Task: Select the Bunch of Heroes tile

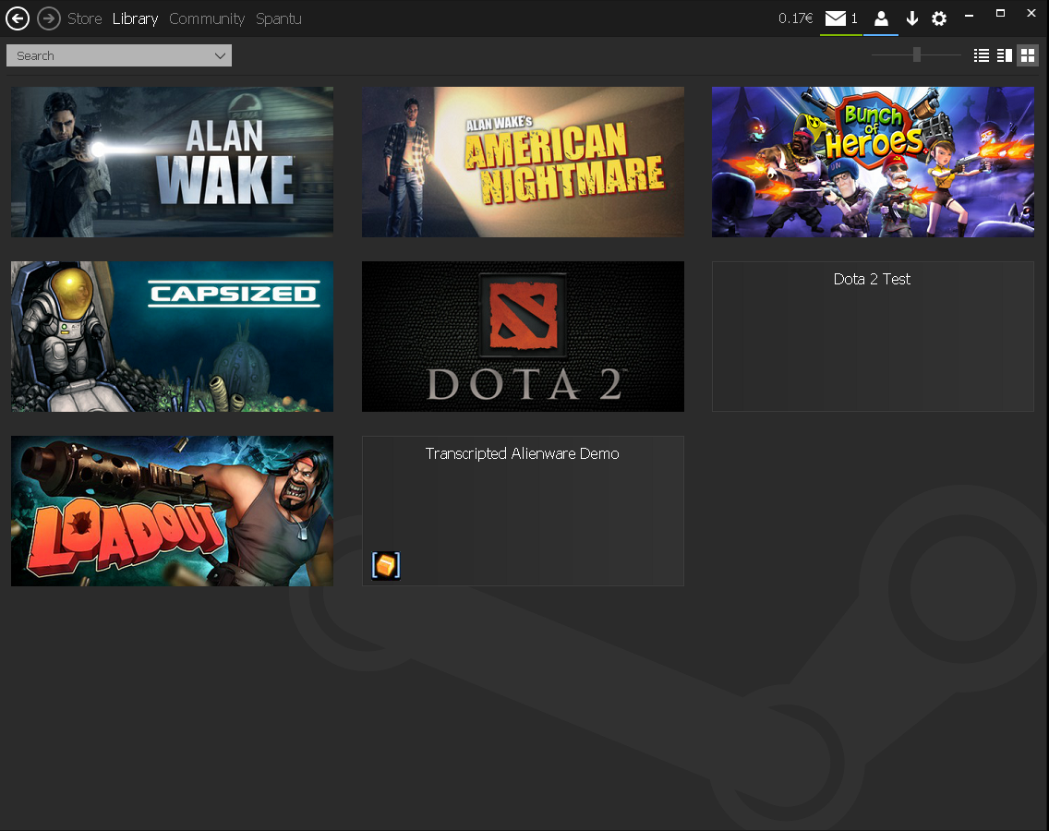Action: [873, 162]
